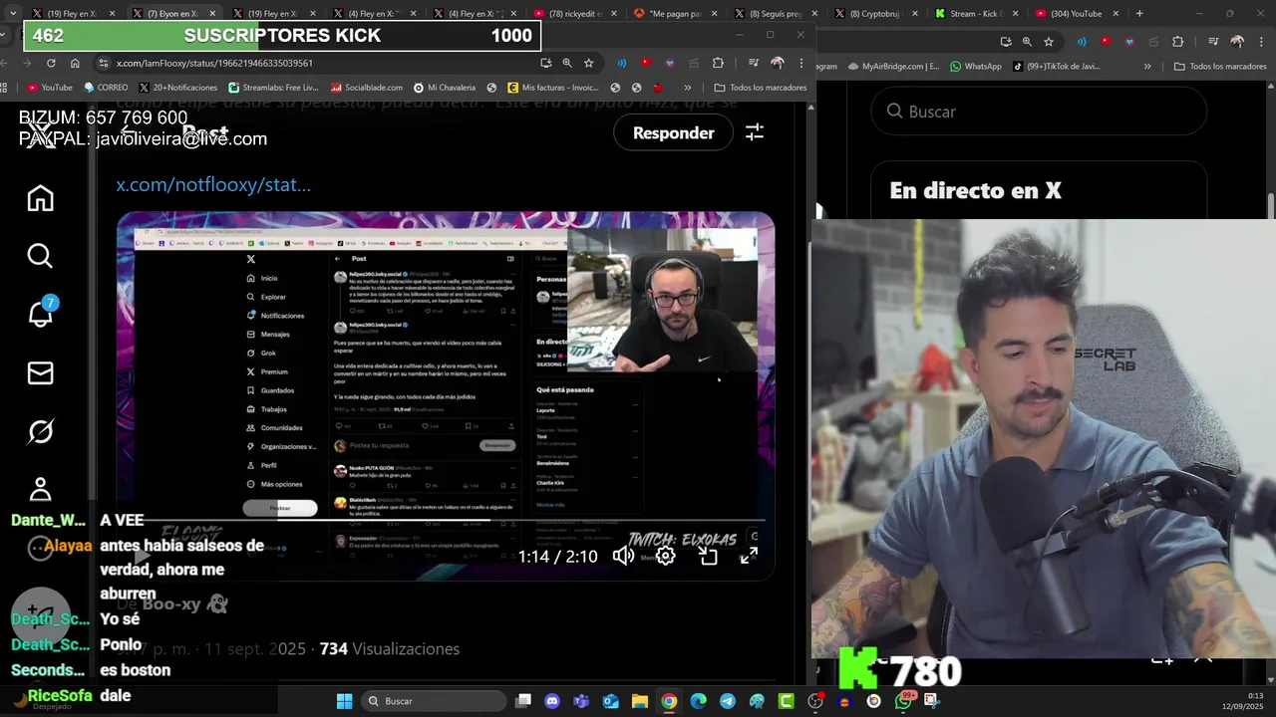Reload the page in the front browser window

tap(52, 63)
